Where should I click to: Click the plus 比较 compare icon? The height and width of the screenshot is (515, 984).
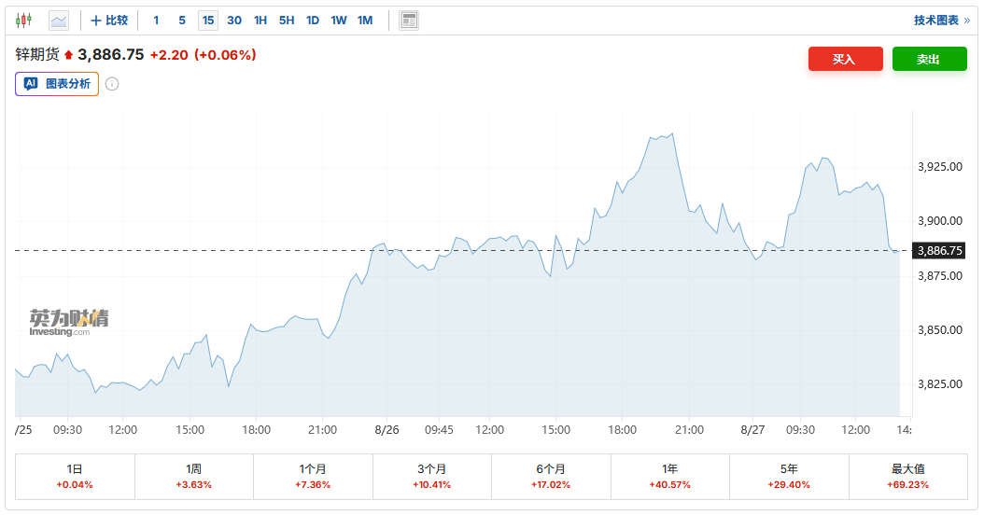(x=109, y=21)
